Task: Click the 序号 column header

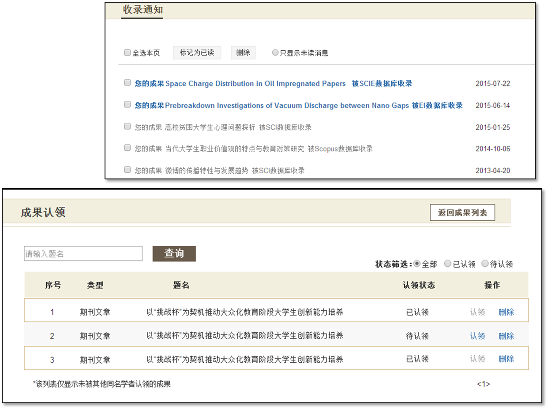Action: tap(53, 285)
